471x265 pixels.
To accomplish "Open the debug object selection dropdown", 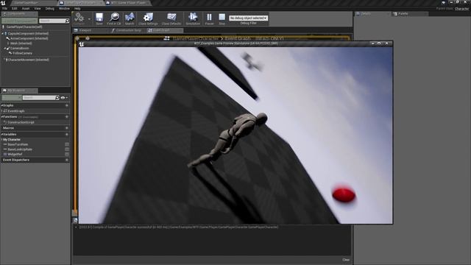I will pyautogui.click(x=248, y=18).
